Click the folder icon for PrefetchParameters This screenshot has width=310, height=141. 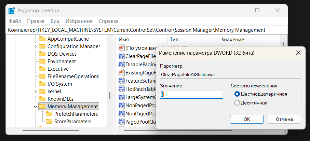pyautogui.click(x=49, y=114)
